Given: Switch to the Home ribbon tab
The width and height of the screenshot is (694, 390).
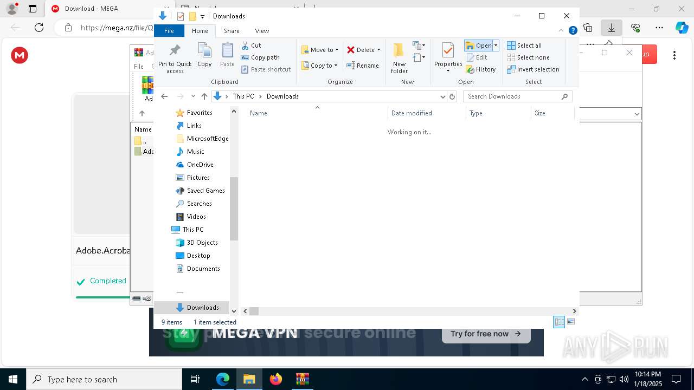Looking at the screenshot, I should 200,31.
